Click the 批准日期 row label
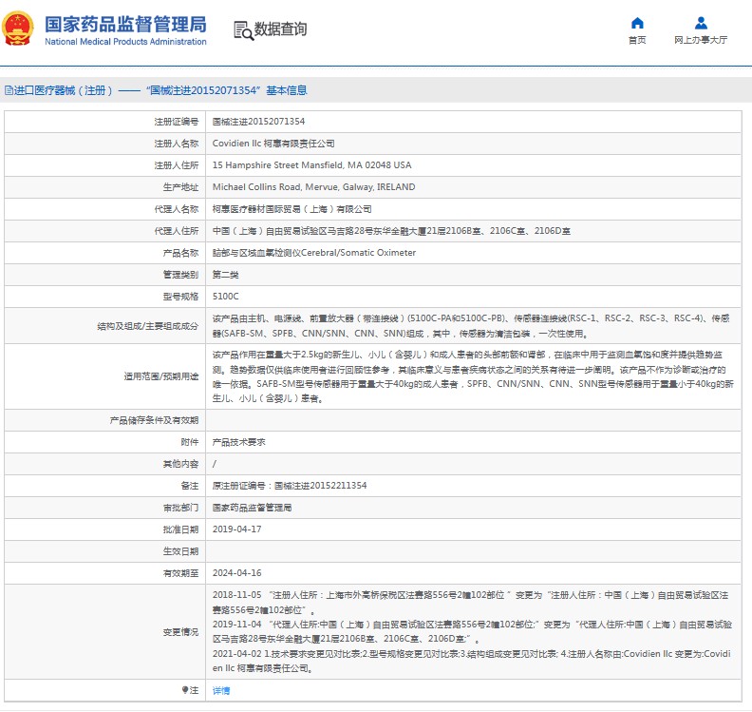 coord(180,529)
